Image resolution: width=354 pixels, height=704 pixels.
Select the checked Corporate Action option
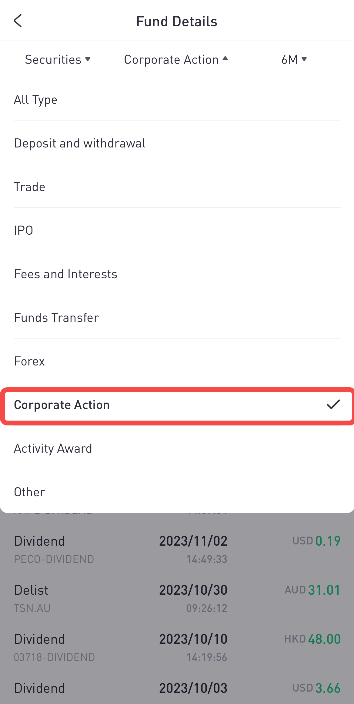(177, 406)
